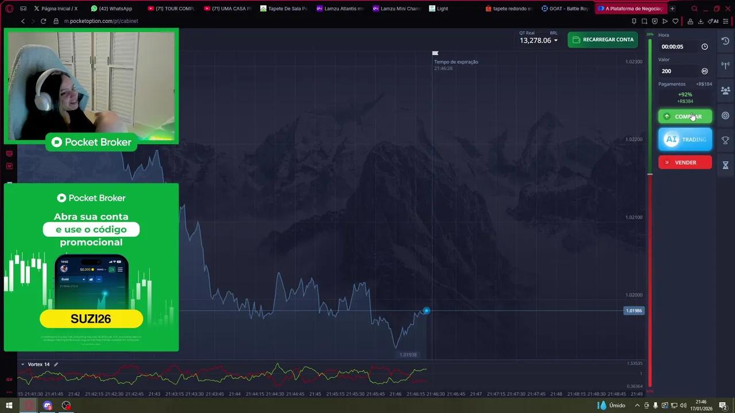Switch to the UMA CASA YouTube tab
The width and height of the screenshot is (735, 413).
coord(227,9)
